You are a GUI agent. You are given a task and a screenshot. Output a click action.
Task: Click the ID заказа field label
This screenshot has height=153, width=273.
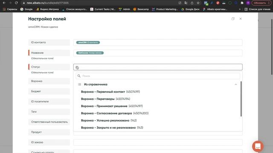point(49,142)
